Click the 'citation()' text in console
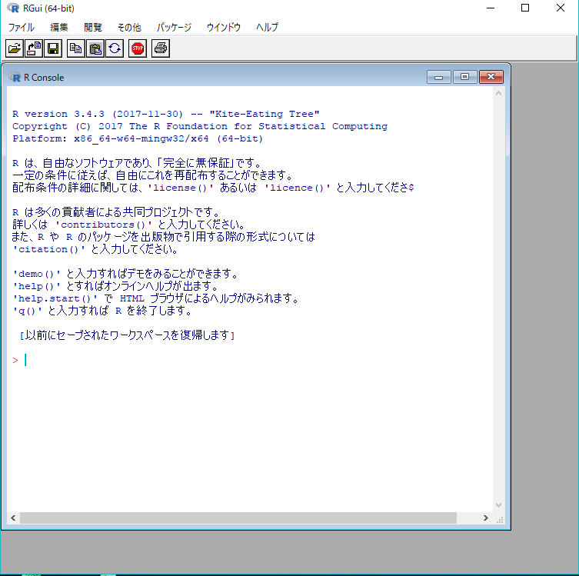 [48, 250]
